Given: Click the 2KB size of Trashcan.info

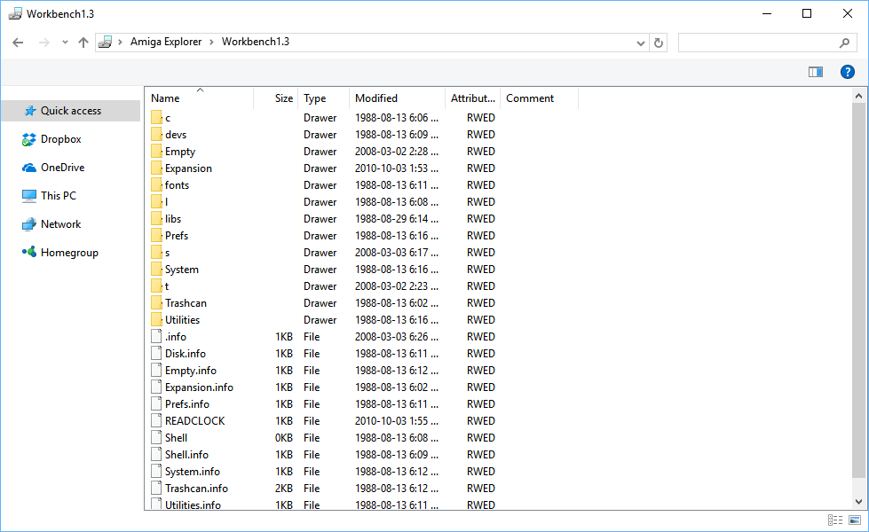Looking at the screenshot, I should pos(284,489).
